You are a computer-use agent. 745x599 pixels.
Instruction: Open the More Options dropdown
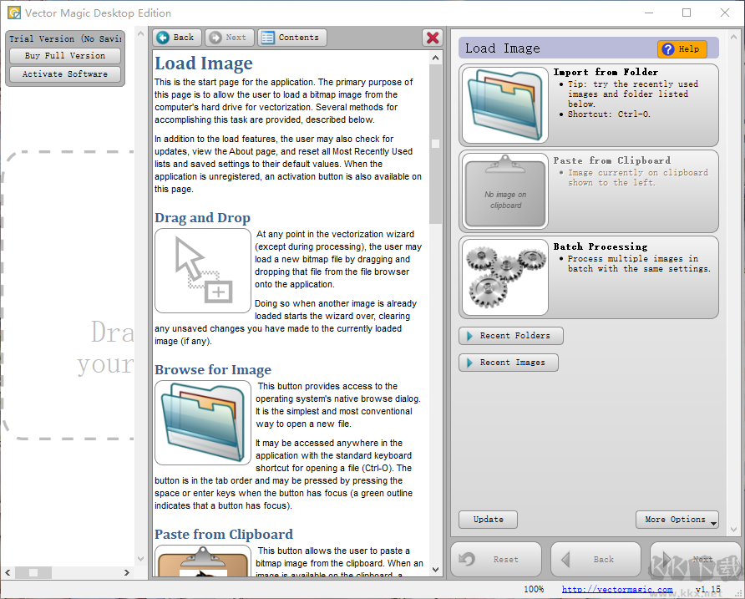[677, 520]
